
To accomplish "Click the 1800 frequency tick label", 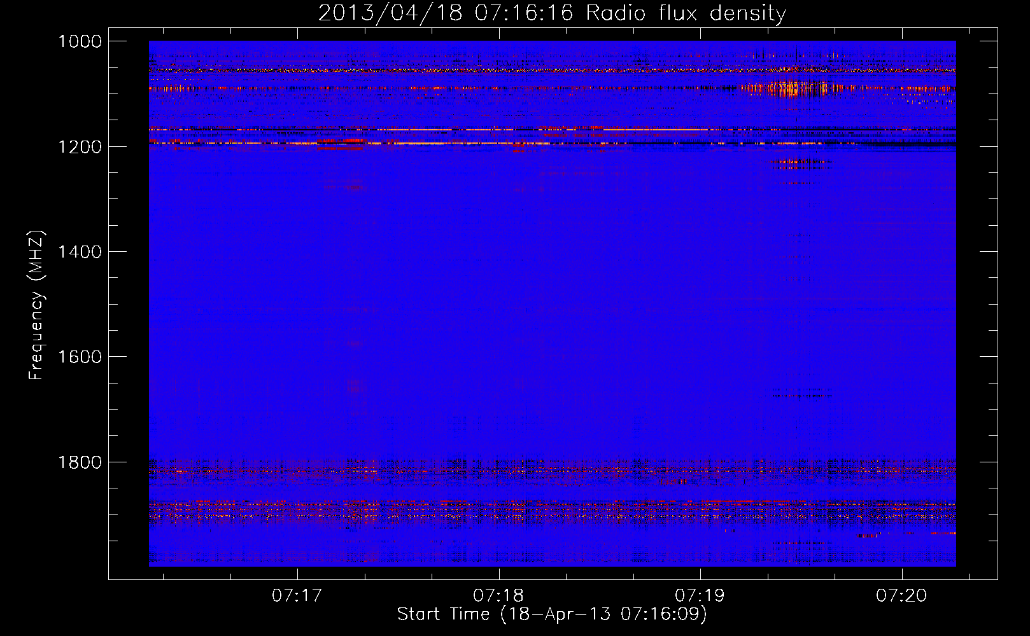I will coord(80,462).
